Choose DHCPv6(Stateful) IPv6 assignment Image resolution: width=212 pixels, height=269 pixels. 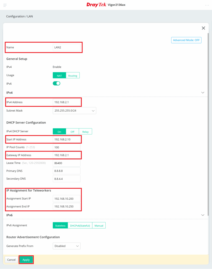80,226
